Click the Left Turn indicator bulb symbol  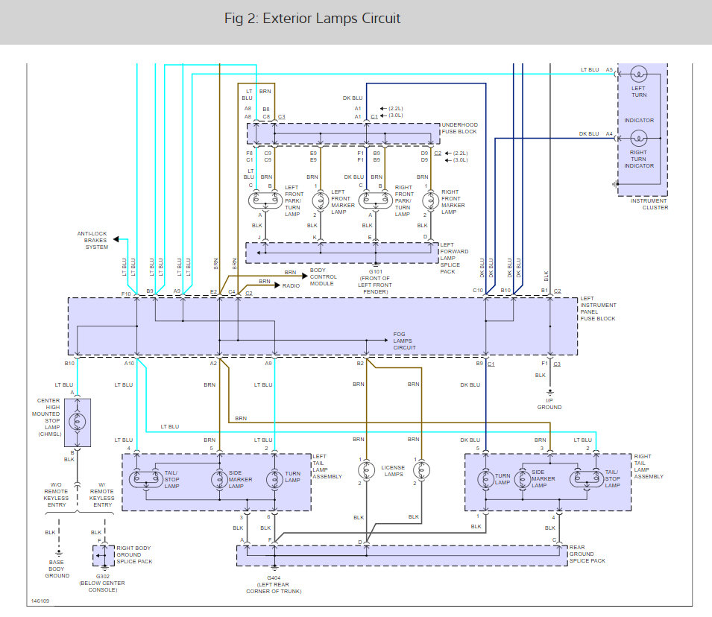coord(638,74)
